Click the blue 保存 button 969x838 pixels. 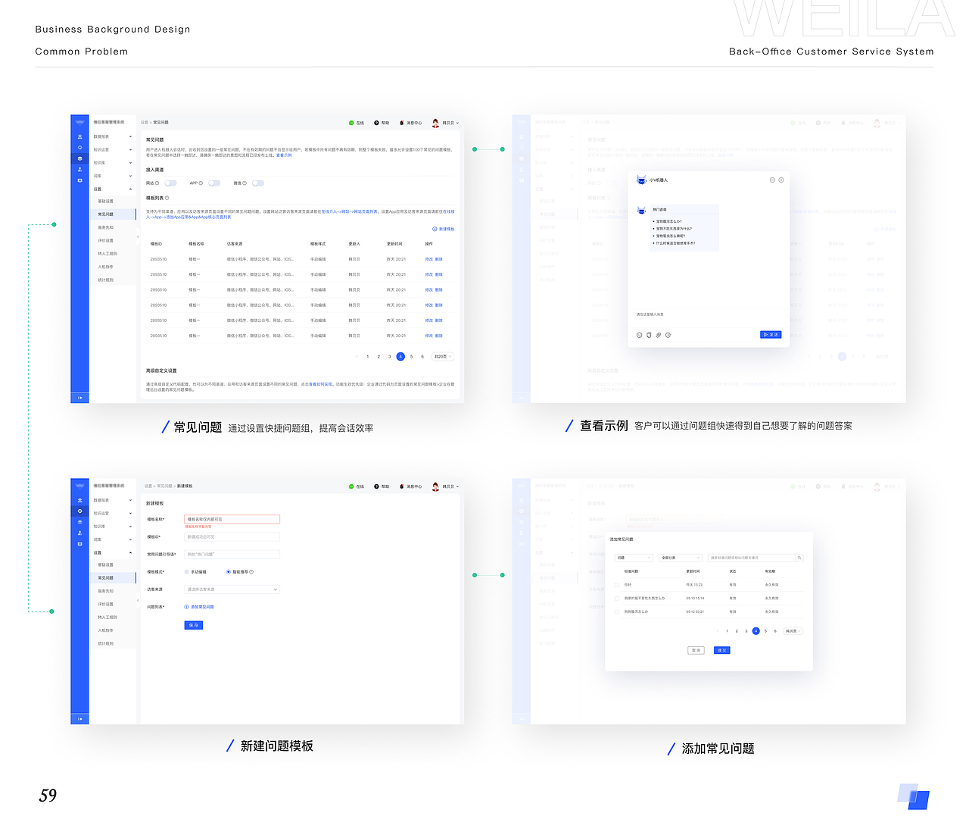coord(193,625)
